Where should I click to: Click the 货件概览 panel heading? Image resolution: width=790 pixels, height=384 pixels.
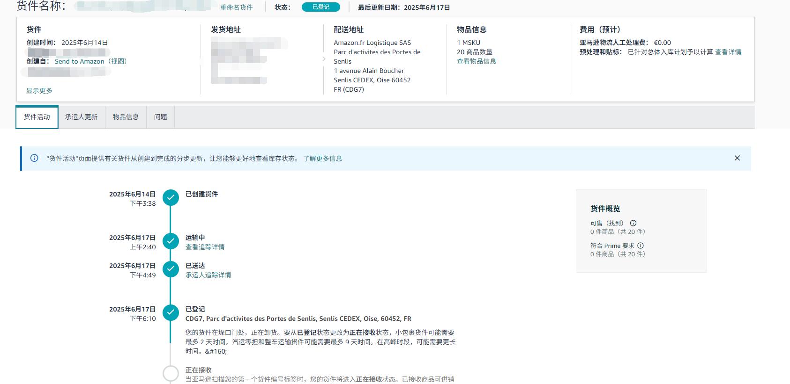(605, 209)
